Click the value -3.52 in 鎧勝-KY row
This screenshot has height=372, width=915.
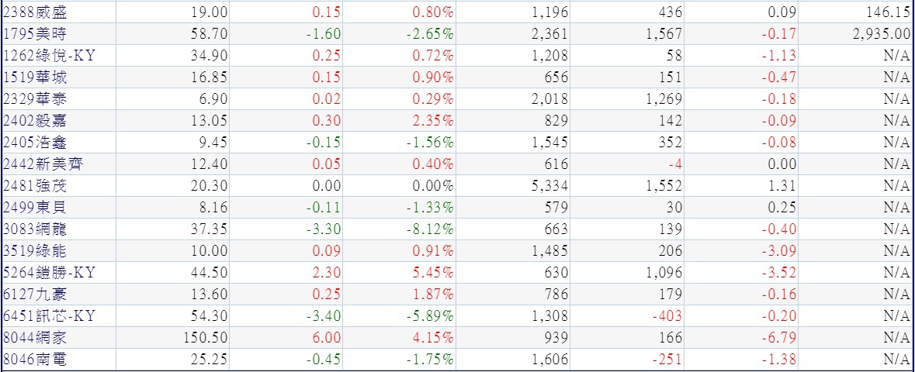780,273
